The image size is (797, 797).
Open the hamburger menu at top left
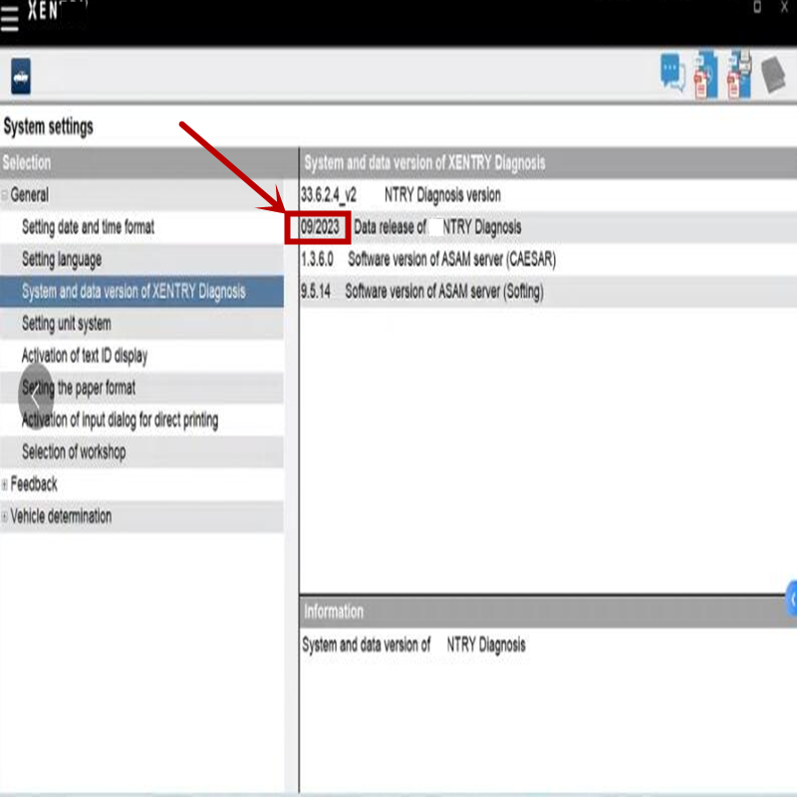10,20
